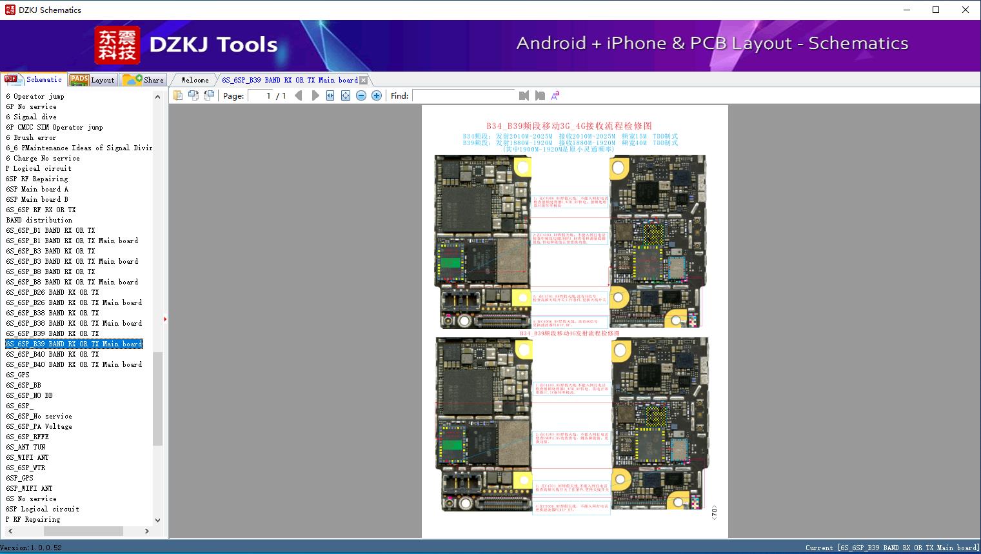981x554 pixels.
Task: Switch to the Schematic tab
Action: point(34,79)
